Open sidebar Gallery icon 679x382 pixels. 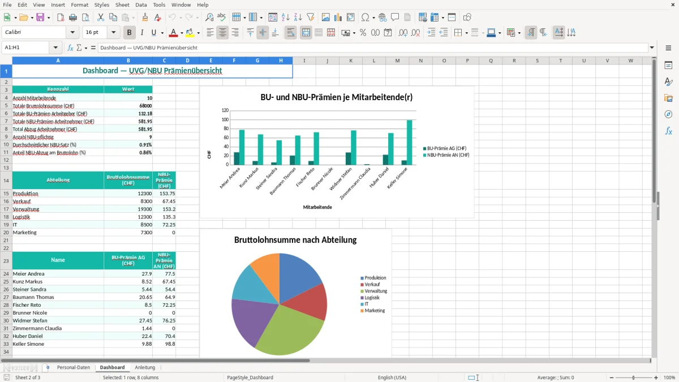click(668, 98)
